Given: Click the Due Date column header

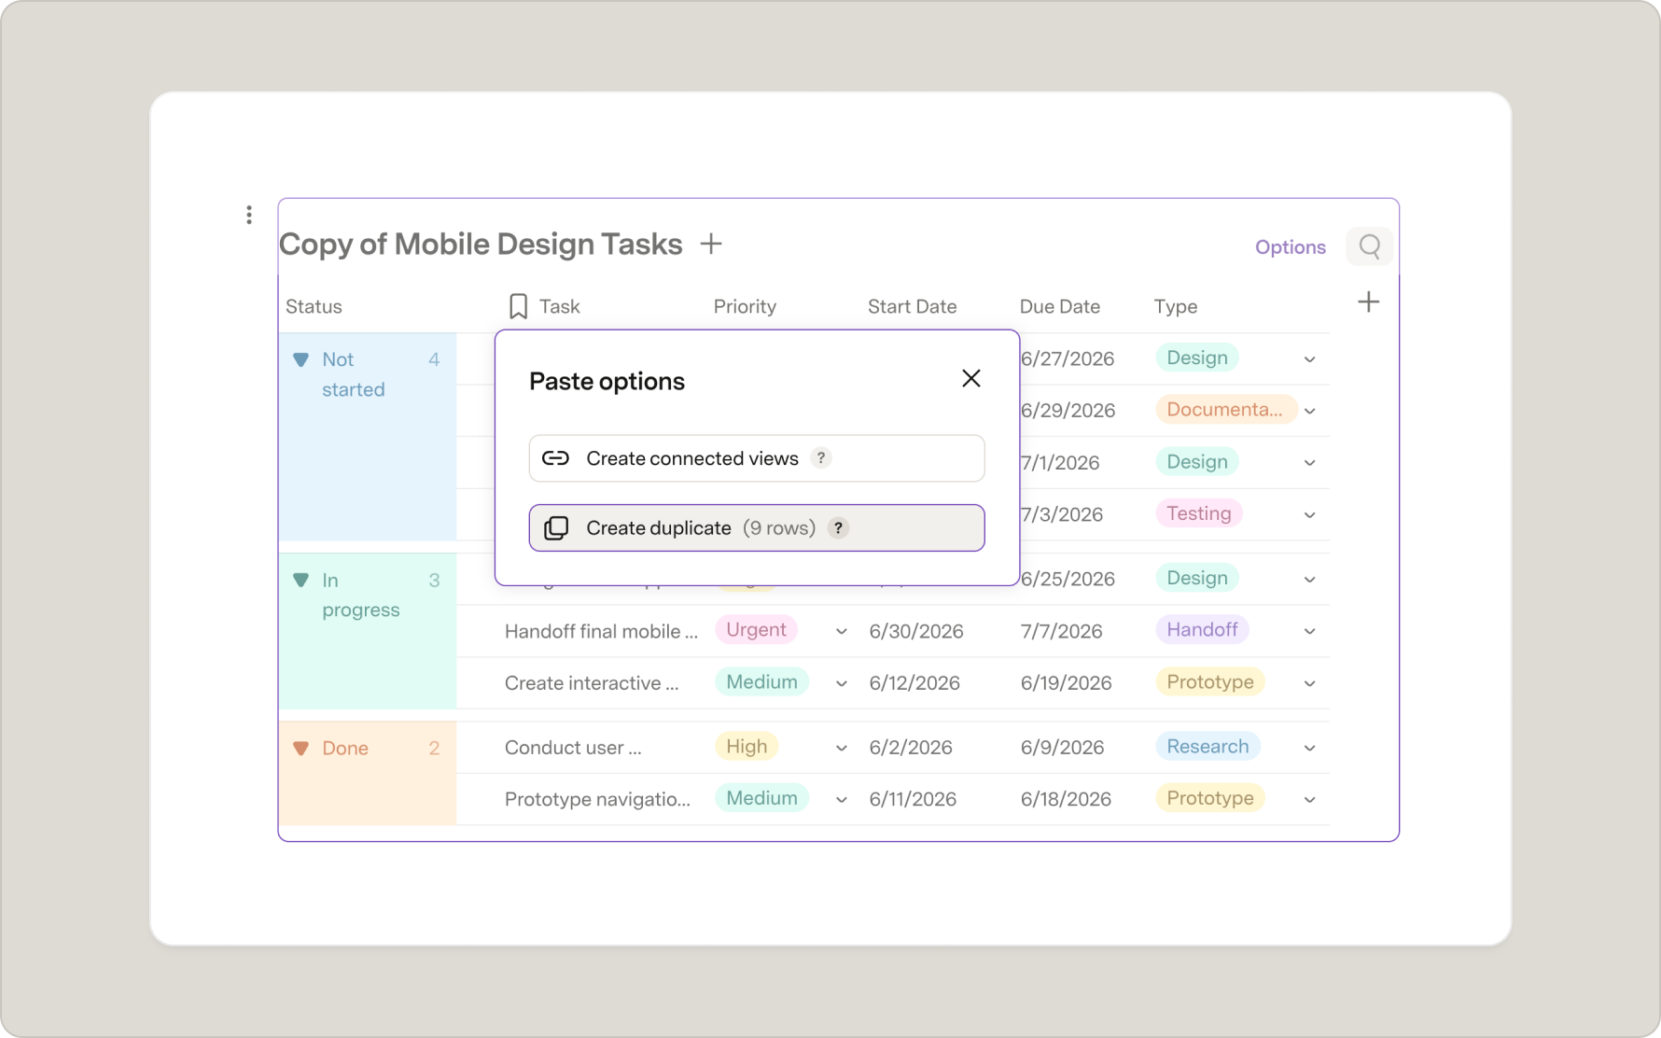Looking at the screenshot, I should pos(1059,306).
